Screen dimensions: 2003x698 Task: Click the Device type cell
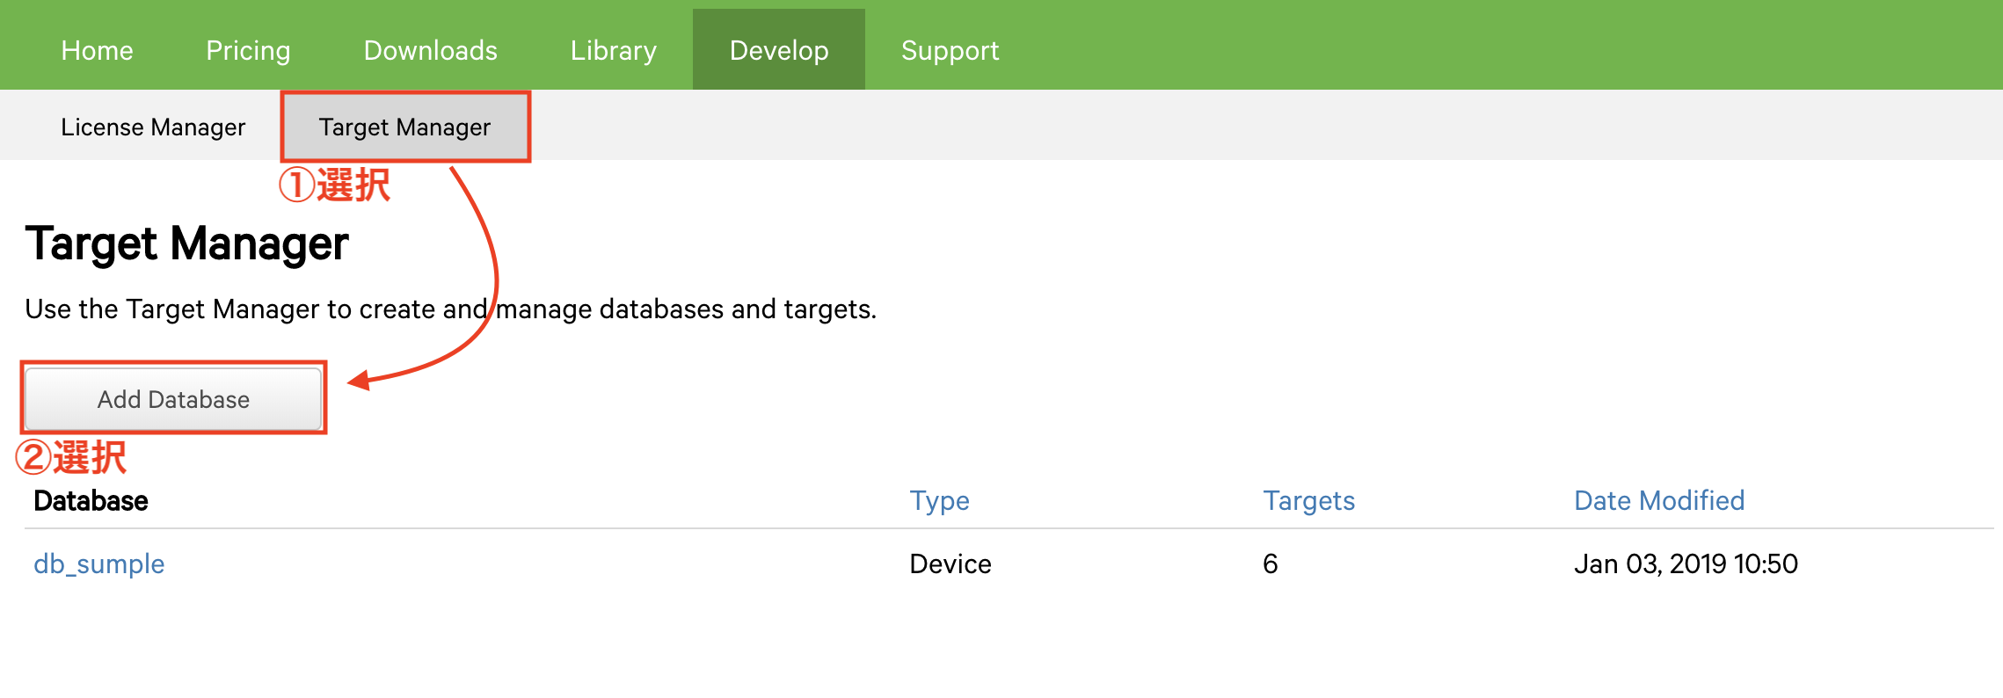[950, 563]
